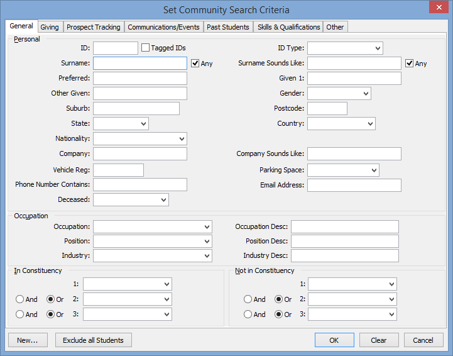453x356 pixels.
Task: Click the Surname Sounds Like field
Action: [x=354, y=64]
